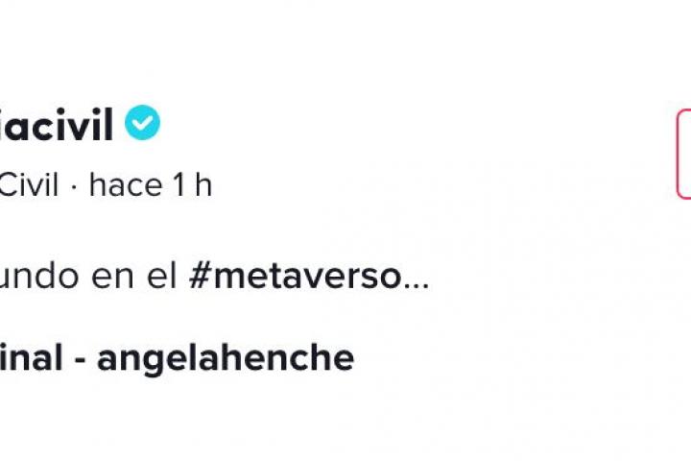Screen dimensions: 691x461
Task: Click the word 'hace' in timestamp
Action: pos(125,185)
